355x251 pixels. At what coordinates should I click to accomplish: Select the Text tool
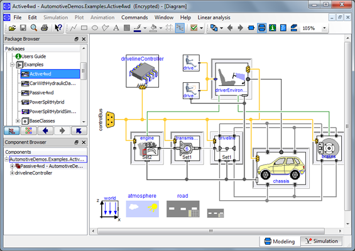(116, 28)
